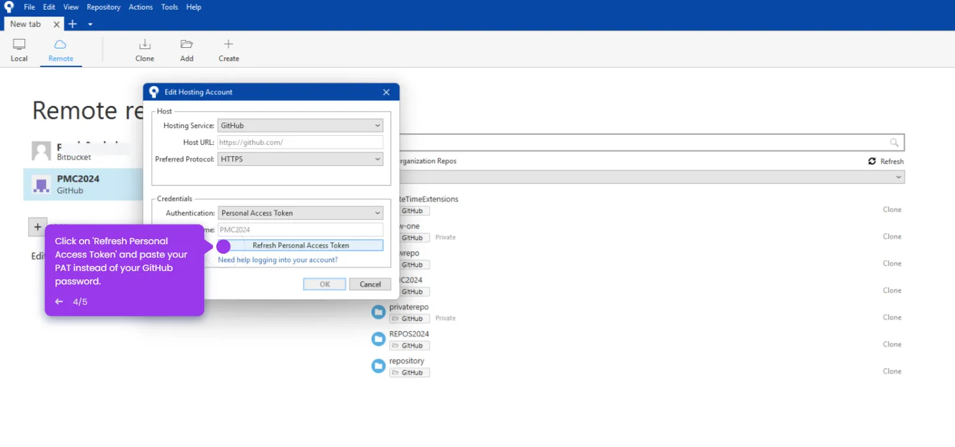Clone the REPOS2024 repository
This screenshot has height=447, width=955.
point(892,344)
